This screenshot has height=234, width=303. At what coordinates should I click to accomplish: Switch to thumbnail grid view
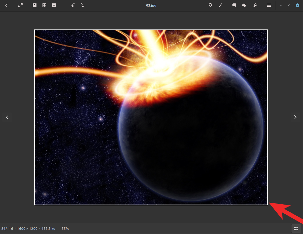pos(296,228)
